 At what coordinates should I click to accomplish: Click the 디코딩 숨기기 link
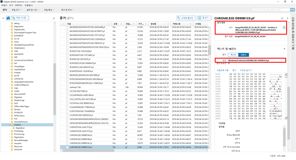[246, 70]
